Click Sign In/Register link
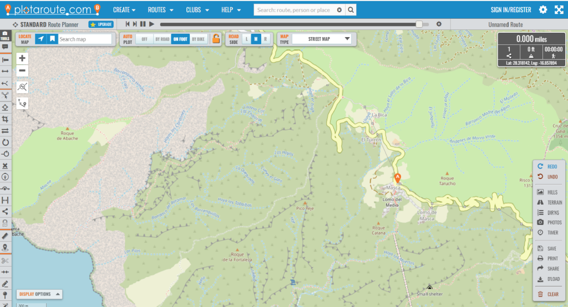Screen dimensions: 568x307 [510, 10]
